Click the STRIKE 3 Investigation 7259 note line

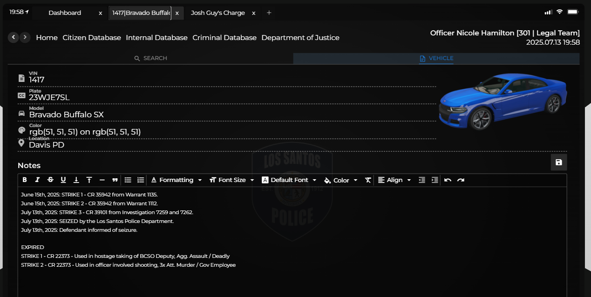[x=107, y=212]
